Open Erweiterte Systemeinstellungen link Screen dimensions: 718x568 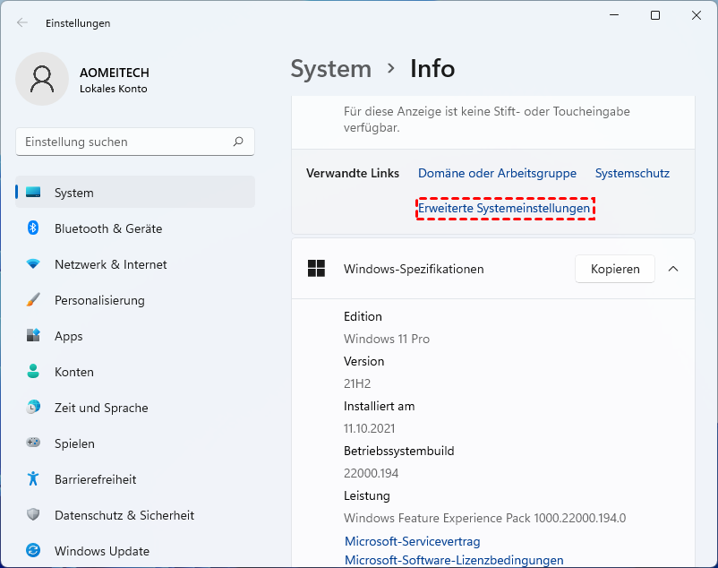pyautogui.click(x=504, y=209)
